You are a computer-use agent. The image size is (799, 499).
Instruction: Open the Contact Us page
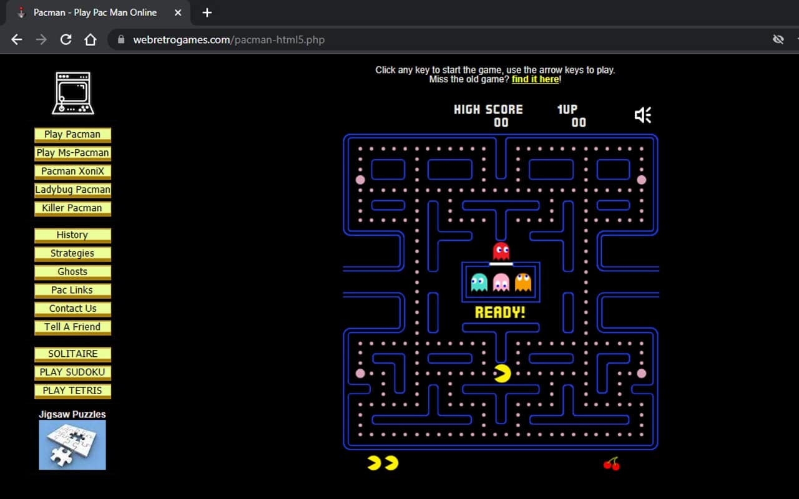click(72, 309)
